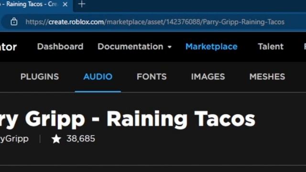Switch to the MESHES tab
This screenshot has height=172, width=306.
coord(267,76)
